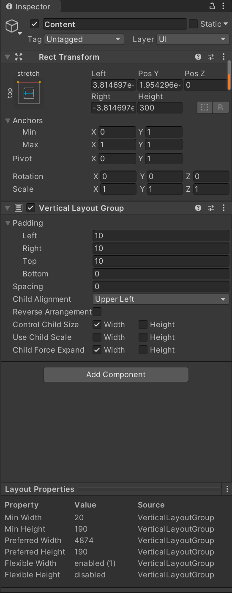Toggle raw edit mode R button

(x=220, y=108)
